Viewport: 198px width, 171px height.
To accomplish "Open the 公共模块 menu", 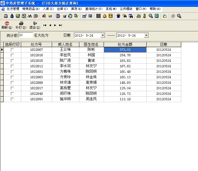I will 126,9.
